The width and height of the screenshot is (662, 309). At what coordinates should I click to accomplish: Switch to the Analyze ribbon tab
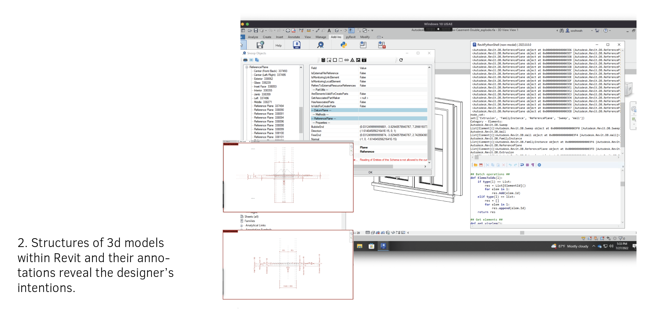coord(253,37)
